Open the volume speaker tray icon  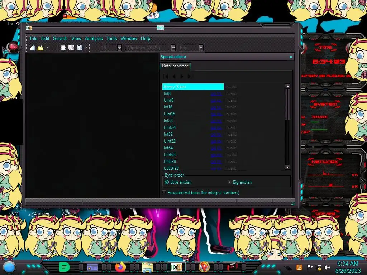click(327, 267)
